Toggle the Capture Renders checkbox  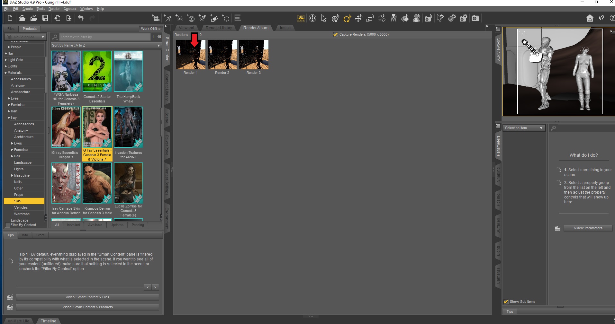tap(336, 35)
